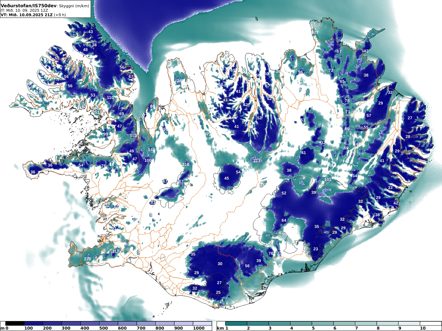Select the 300 tick label in the metre legend
The width and height of the screenshot is (442, 331).
(x=66, y=328)
